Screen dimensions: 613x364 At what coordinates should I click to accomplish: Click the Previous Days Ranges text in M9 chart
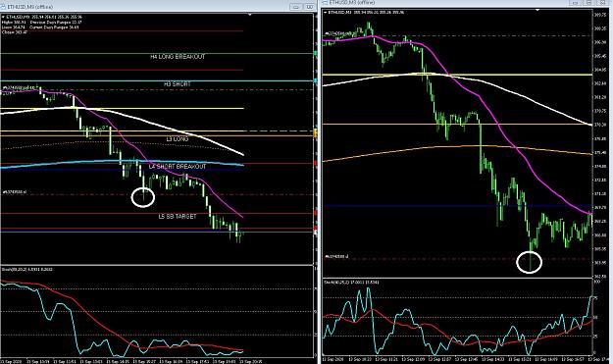pyautogui.click(x=56, y=23)
